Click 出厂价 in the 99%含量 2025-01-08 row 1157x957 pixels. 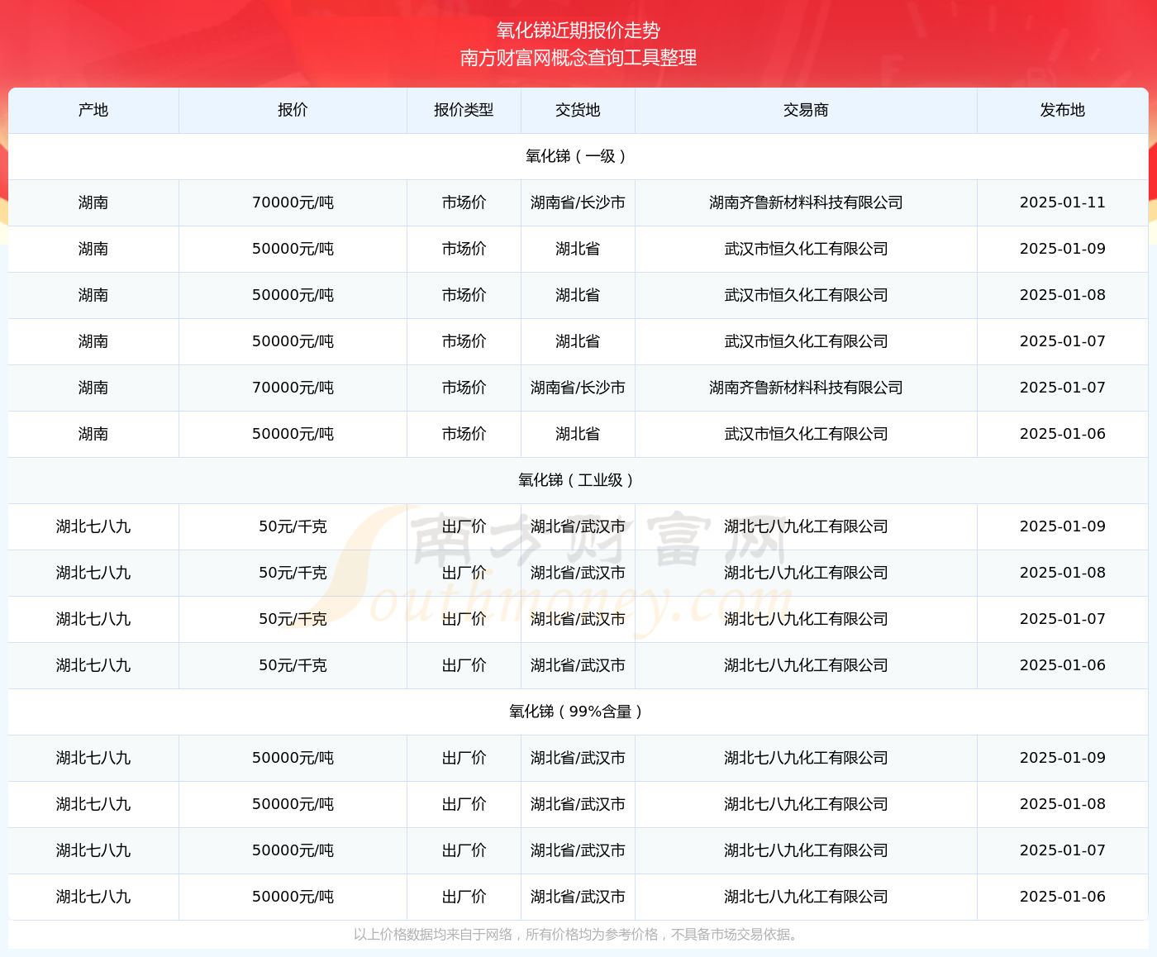click(464, 804)
